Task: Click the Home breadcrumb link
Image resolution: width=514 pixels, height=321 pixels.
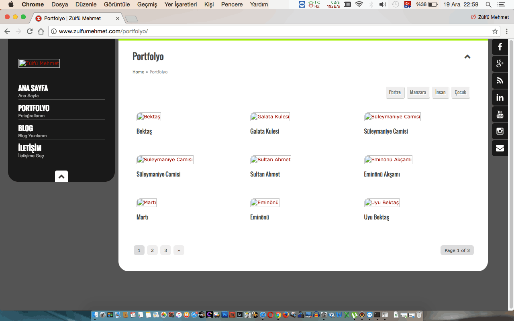Action: 138,72
